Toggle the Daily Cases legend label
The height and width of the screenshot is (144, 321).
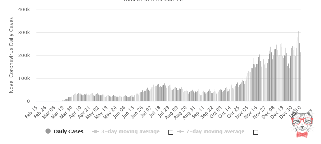(x=68, y=131)
